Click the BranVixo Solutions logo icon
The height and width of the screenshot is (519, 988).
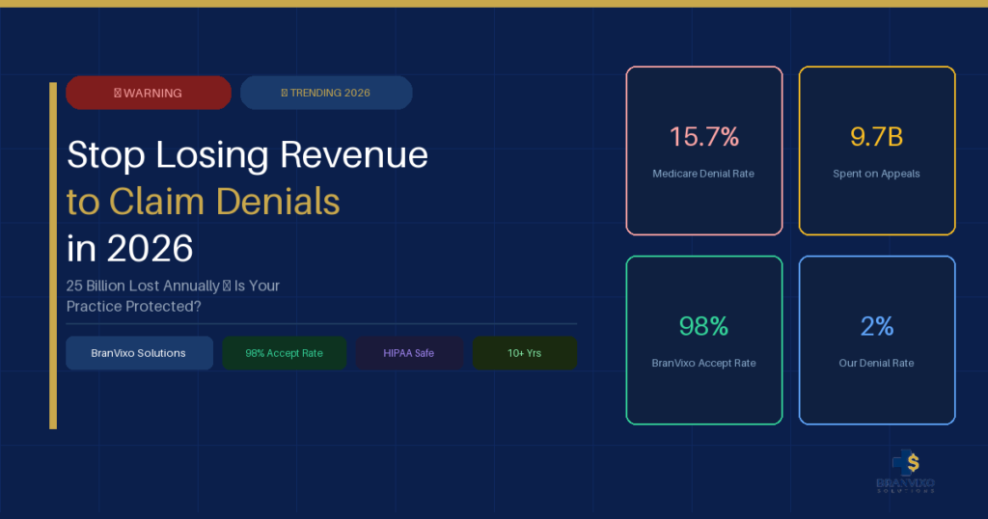pos(905,471)
